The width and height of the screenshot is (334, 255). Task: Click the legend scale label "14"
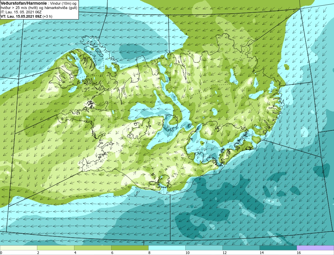[262, 253]
